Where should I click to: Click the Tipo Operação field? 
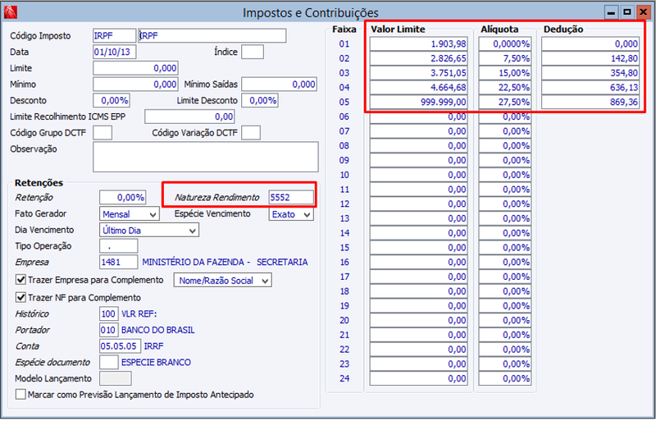click(x=118, y=246)
